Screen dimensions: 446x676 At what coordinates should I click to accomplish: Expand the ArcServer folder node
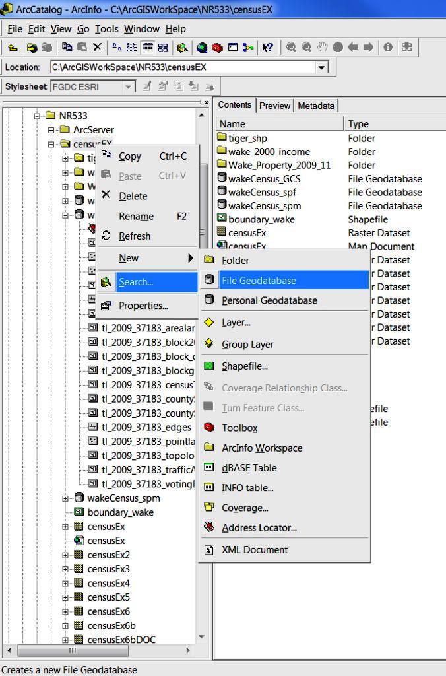tap(51, 130)
